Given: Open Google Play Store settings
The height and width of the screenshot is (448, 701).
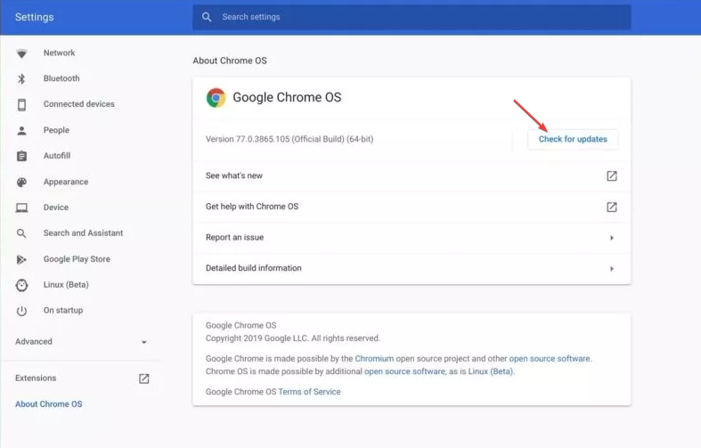Looking at the screenshot, I should 77,259.
